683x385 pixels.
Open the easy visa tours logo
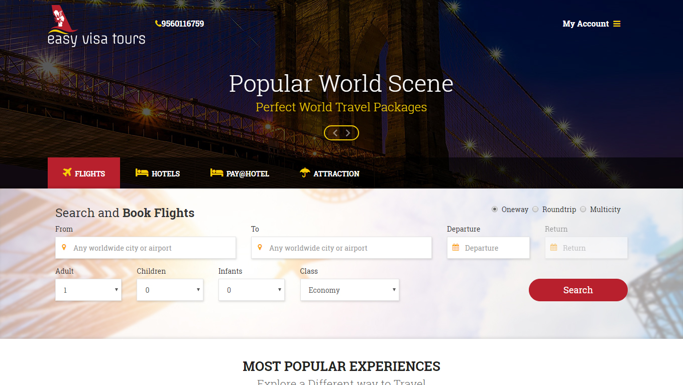[96, 26]
